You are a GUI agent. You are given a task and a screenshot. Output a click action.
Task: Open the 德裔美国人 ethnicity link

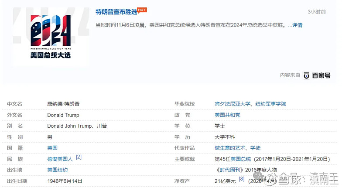(60, 159)
